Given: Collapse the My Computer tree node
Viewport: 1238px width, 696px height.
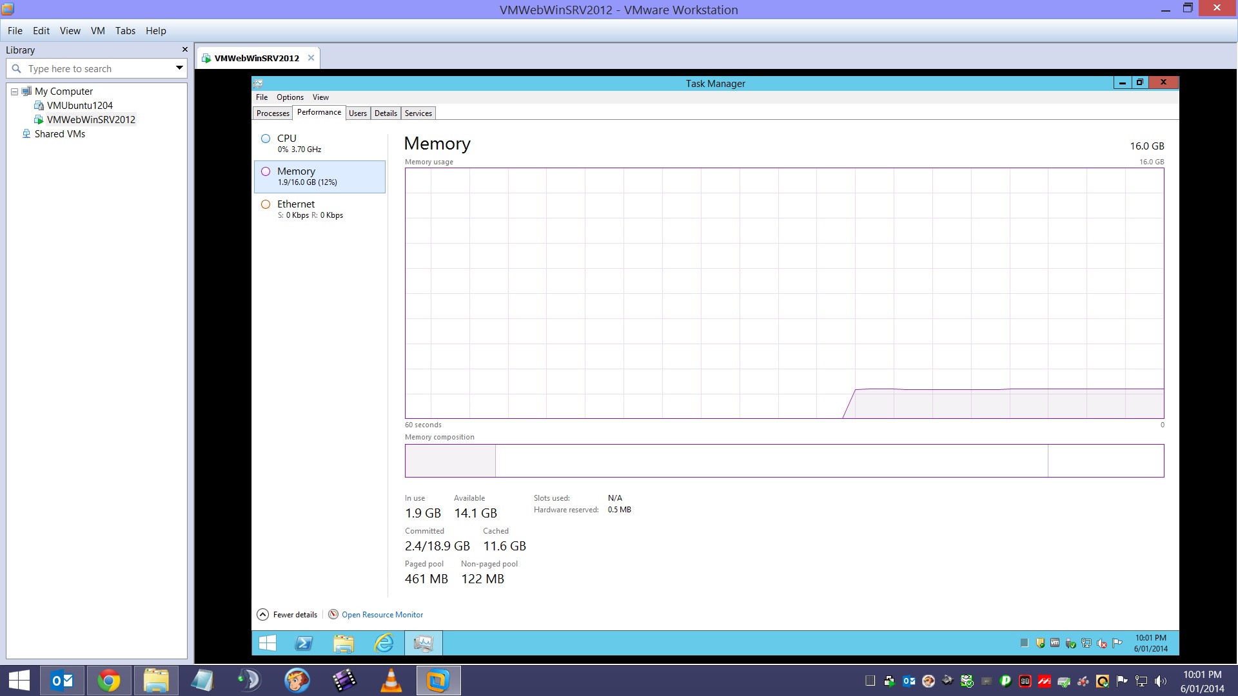Looking at the screenshot, I should tap(14, 92).
